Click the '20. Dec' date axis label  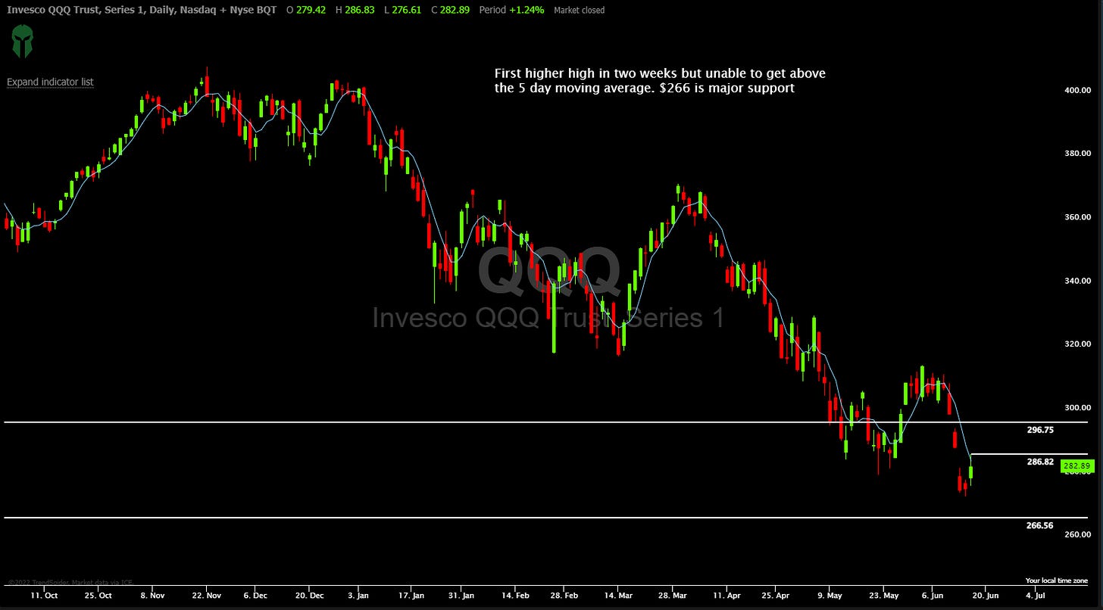[x=309, y=596]
